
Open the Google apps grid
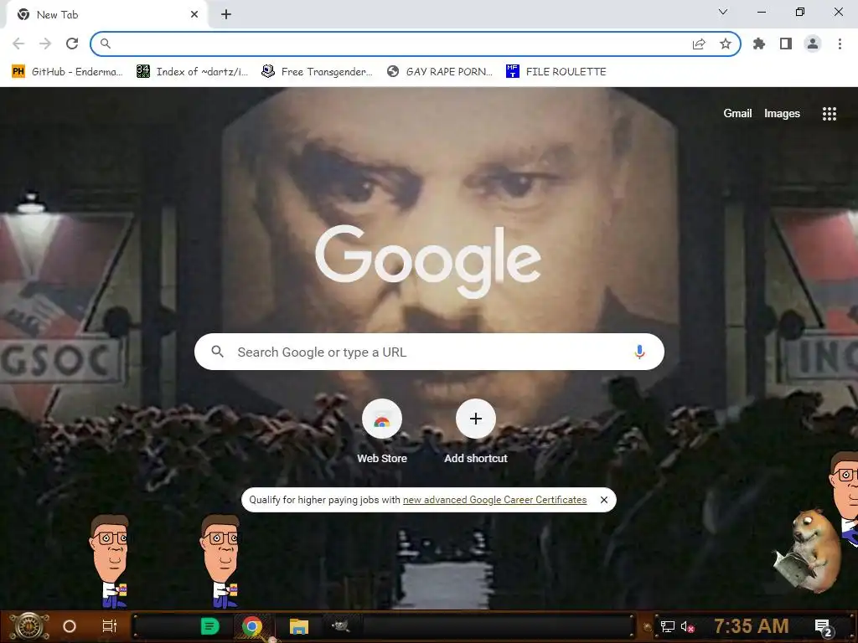point(830,113)
